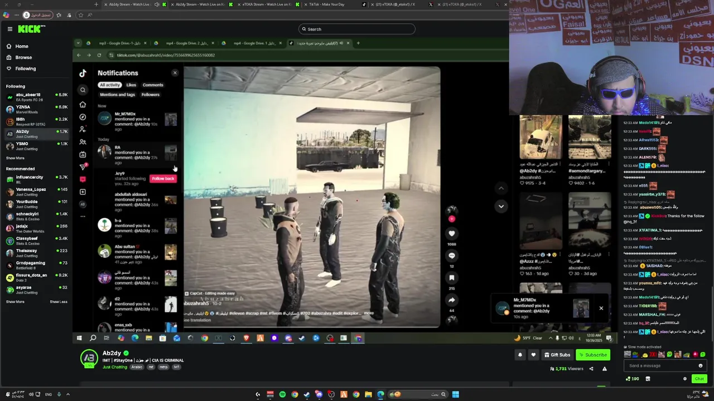Bookmark the TikTok video
Viewport: 714px width, 401px height.
pyautogui.click(x=452, y=277)
